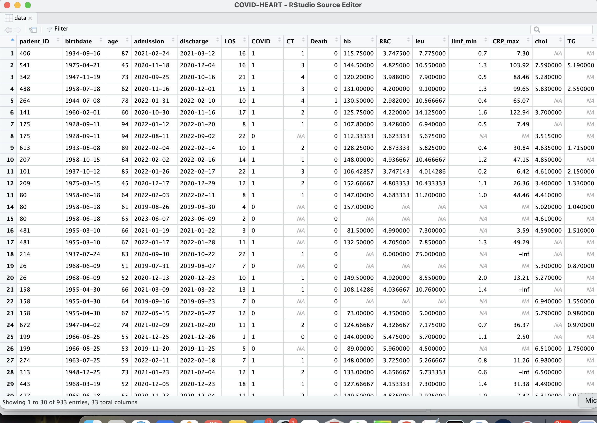This screenshot has height=423, width=597.
Task: Click the yellow minimize window button
Action: click(x=17, y=5)
